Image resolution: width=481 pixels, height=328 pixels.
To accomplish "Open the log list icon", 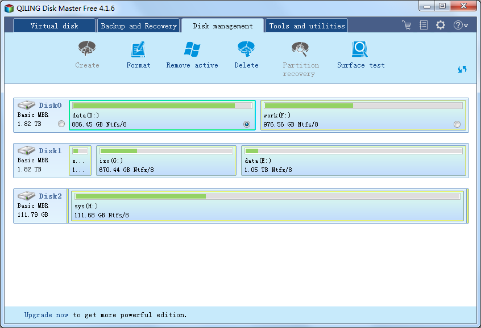I will [424, 25].
